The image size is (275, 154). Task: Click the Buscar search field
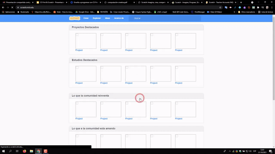[164, 18]
